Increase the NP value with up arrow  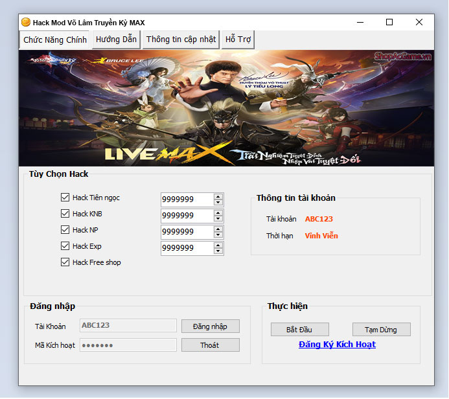click(218, 229)
